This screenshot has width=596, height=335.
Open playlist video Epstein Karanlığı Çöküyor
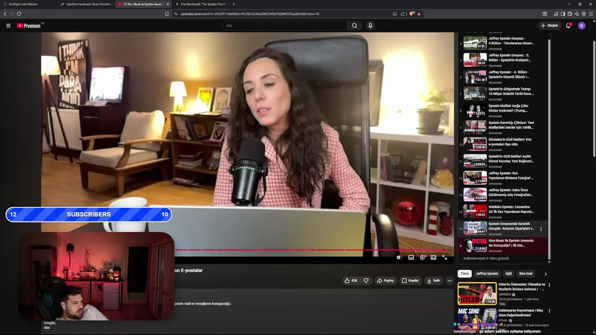tap(502, 127)
